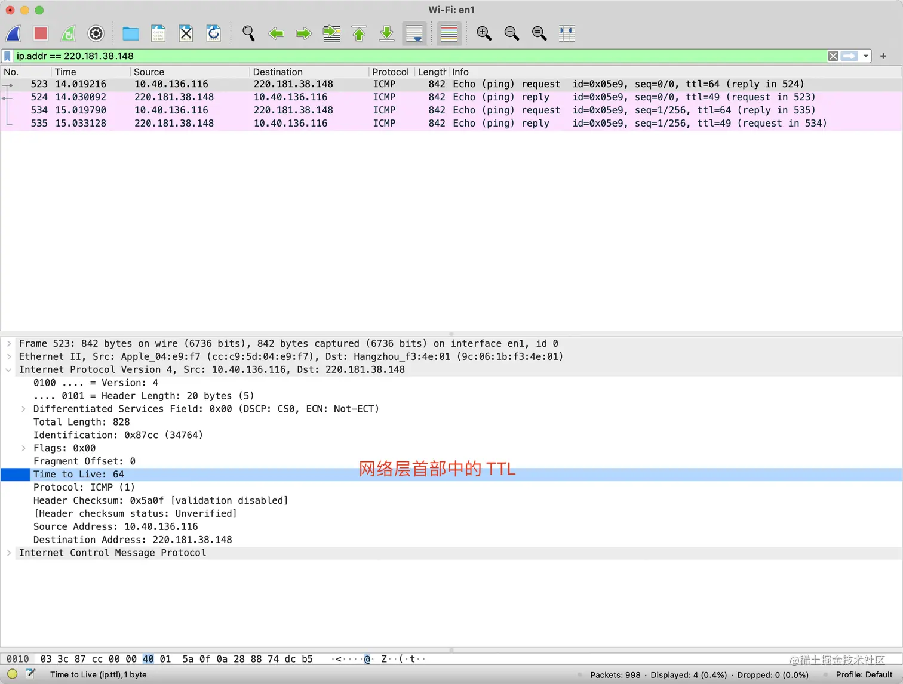Open capture options gear
Viewport: 903px width, 684px height.
point(96,33)
